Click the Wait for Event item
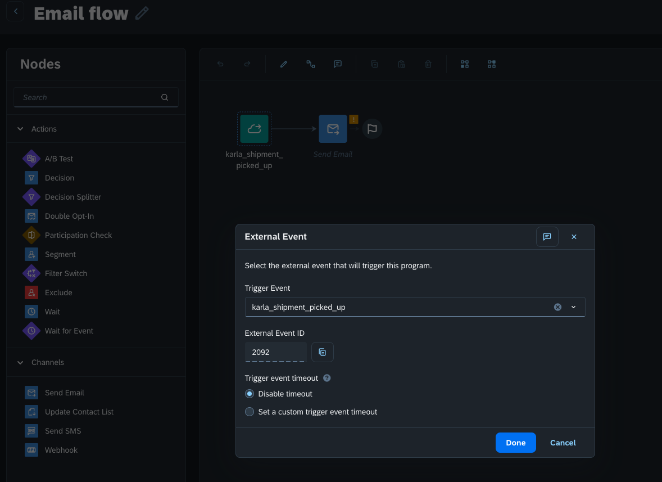 pos(69,331)
